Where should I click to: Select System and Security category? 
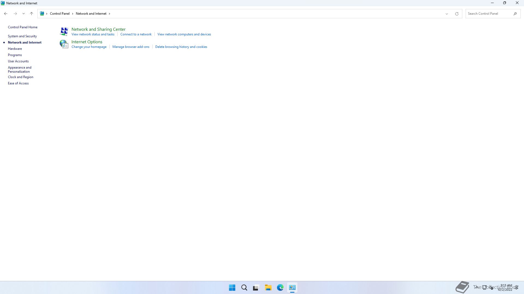point(22,36)
